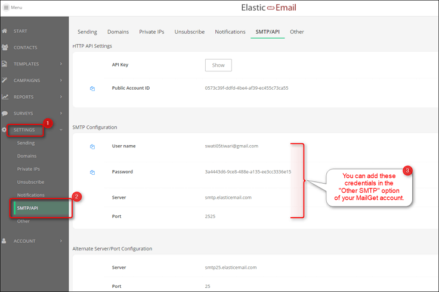Click server smtp.elasticemail.com
The height and width of the screenshot is (292, 439).
(x=228, y=197)
